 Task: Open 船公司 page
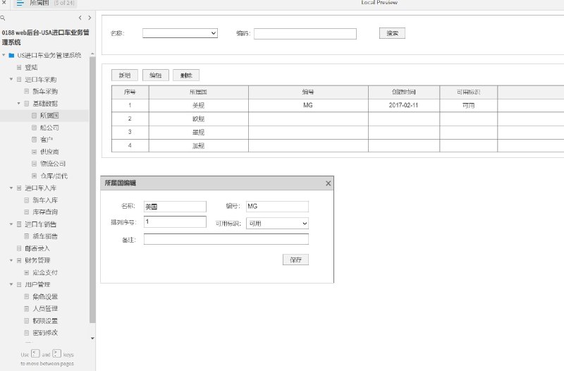pos(49,128)
